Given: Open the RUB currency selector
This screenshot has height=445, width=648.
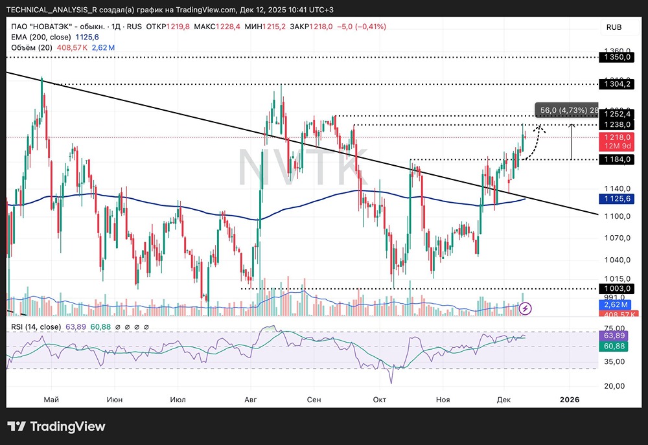Looking at the screenshot, I should (x=614, y=27).
